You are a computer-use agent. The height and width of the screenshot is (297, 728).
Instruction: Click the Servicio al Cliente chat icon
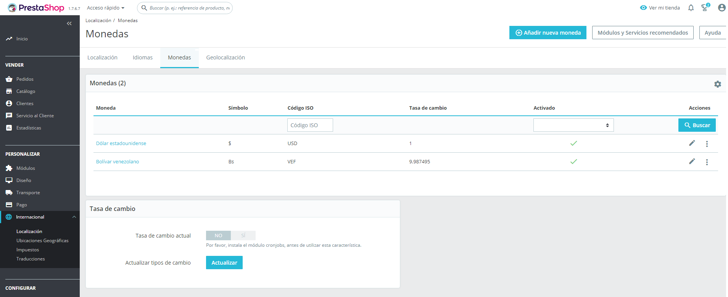[9, 116]
